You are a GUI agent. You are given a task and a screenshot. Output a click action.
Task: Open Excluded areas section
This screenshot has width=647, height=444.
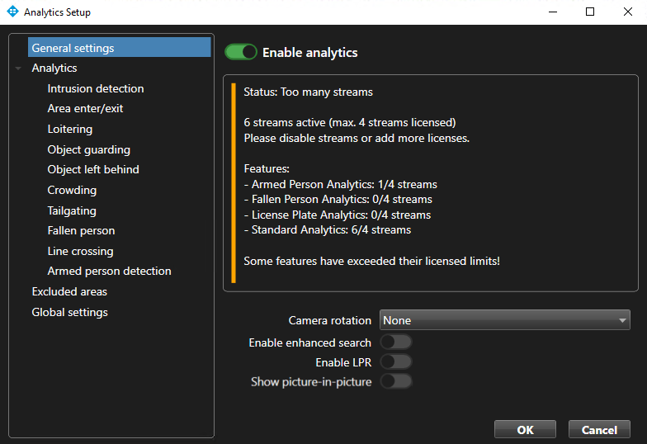[x=69, y=291]
